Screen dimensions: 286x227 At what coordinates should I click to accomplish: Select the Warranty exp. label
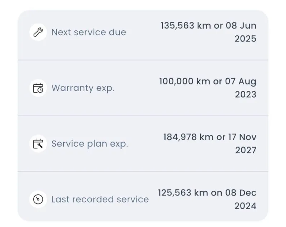83,88
